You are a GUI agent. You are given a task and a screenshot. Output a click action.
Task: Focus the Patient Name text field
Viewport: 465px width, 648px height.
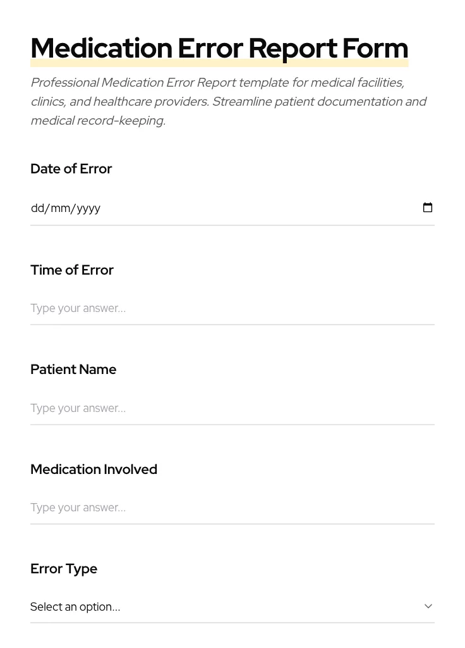tap(190, 408)
